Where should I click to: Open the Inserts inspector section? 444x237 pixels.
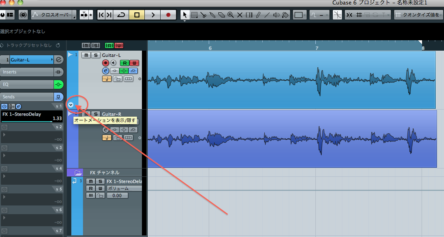click(x=27, y=72)
